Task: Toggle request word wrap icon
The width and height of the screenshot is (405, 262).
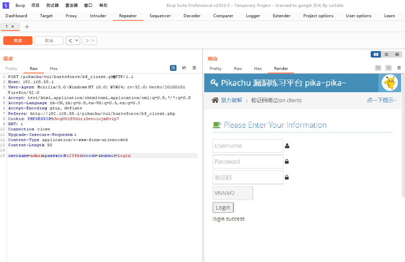Action: click(x=173, y=68)
